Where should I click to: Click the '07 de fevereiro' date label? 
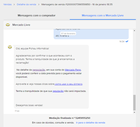68,34
